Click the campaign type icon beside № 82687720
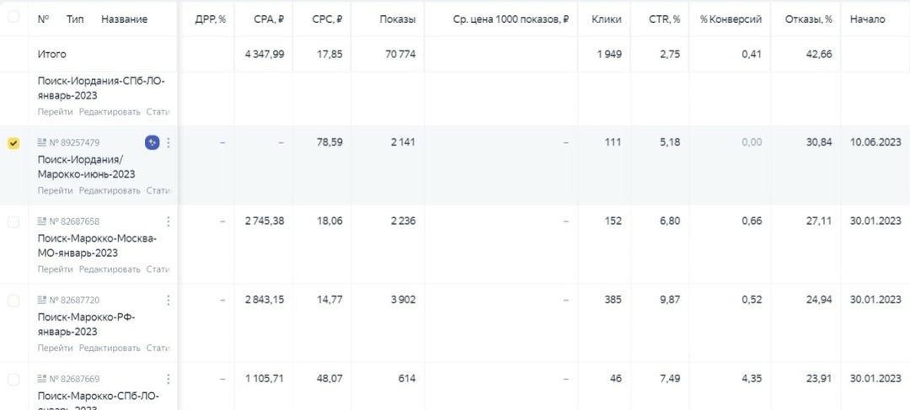This screenshot has height=410, width=910. click(42, 300)
